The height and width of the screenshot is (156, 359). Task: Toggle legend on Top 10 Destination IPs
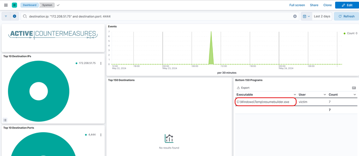click(5, 120)
